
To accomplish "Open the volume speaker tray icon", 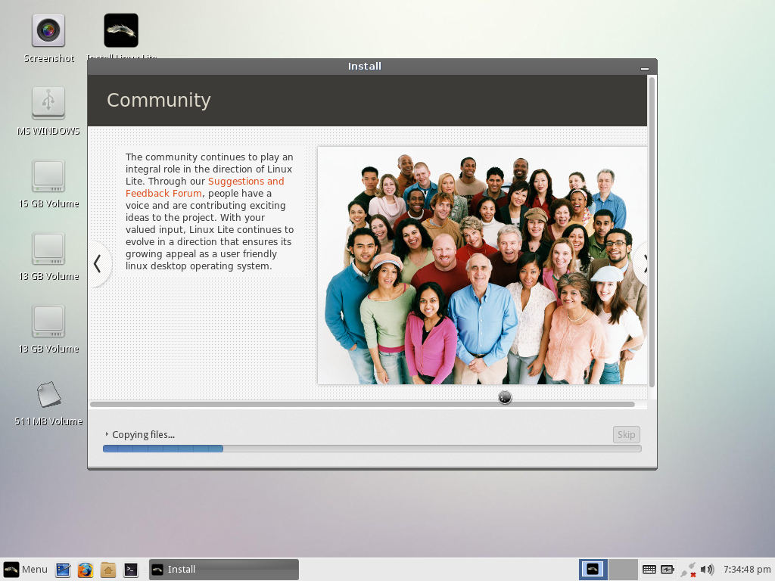I will pos(708,570).
